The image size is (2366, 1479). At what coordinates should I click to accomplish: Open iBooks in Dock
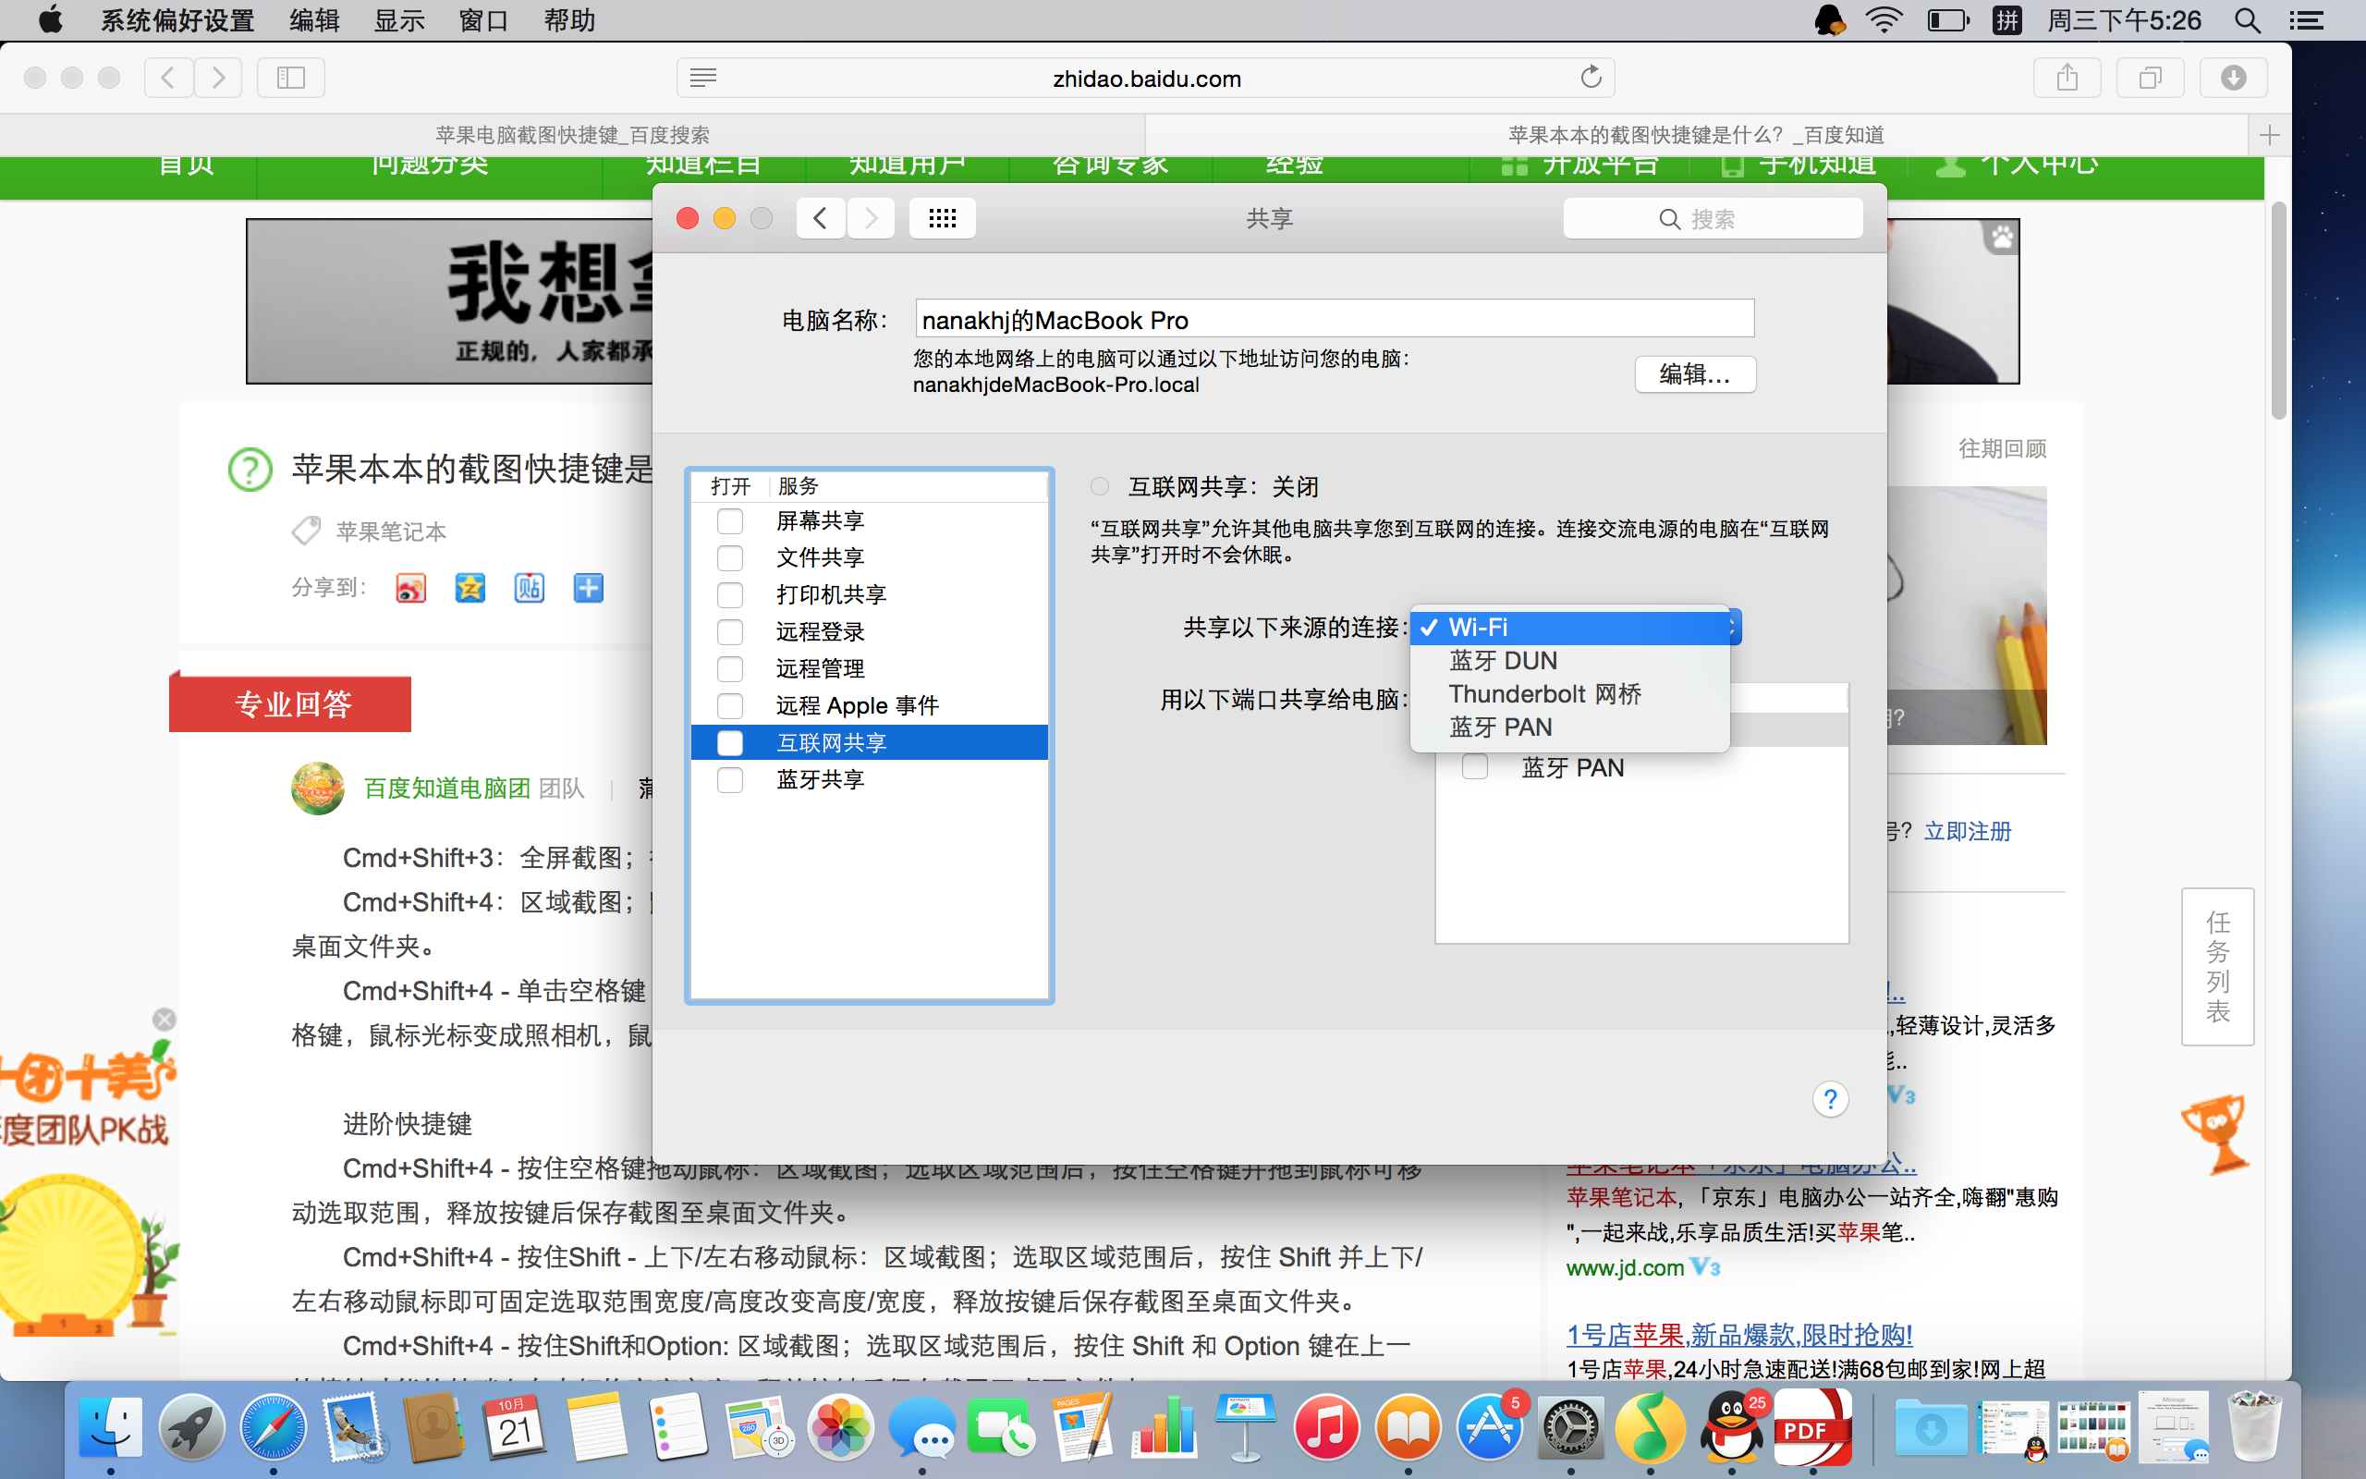pyautogui.click(x=1408, y=1428)
